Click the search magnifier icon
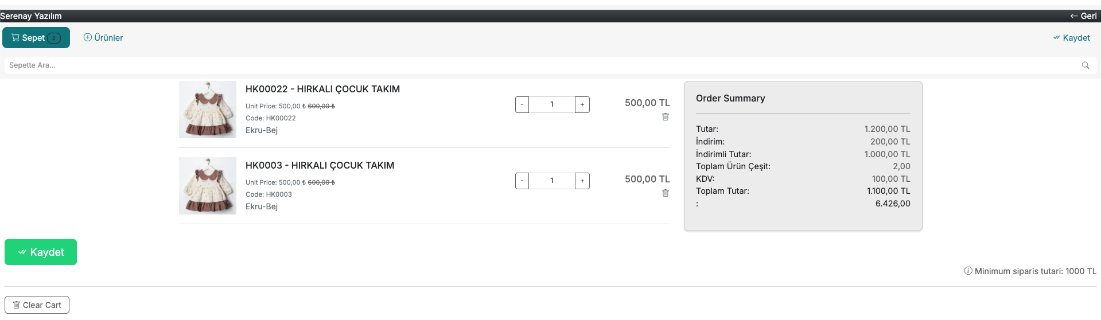Screen dimensions: 1101x320 pyautogui.click(x=1085, y=65)
